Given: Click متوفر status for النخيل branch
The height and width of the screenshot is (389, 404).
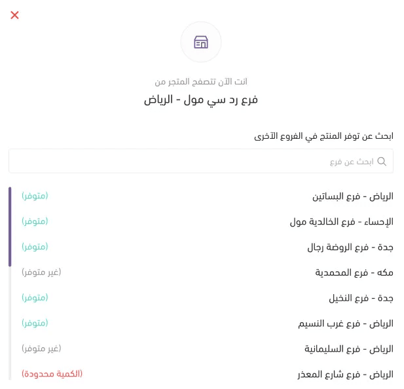Looking at the screenshot, I should 35,297.
